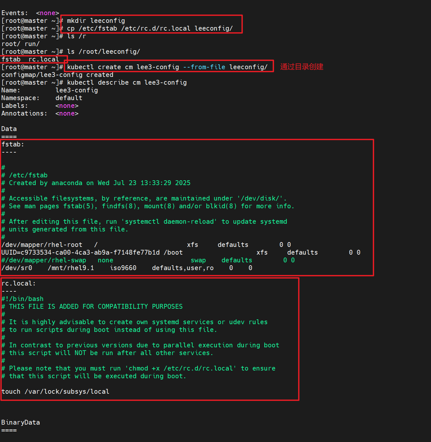Click the '#!/bin/bash' shebang line
Screen dimensions: 431x442
coord(23,299)
